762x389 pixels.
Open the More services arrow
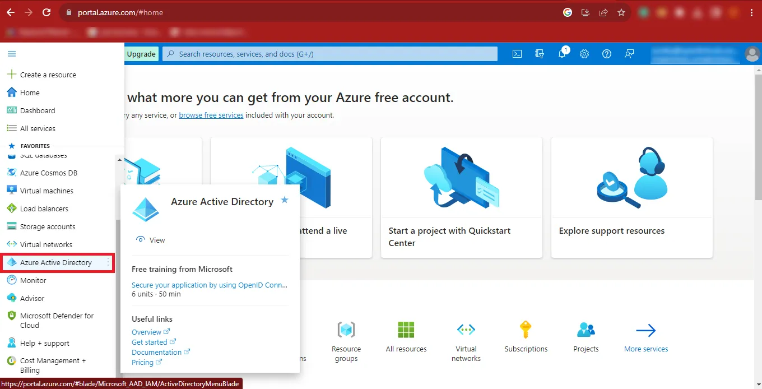pos(645,331)
